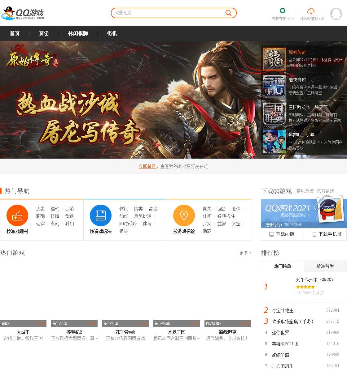Open 页游 navigation tab
This screenshot has height=371, width=347.
point(44,33)
